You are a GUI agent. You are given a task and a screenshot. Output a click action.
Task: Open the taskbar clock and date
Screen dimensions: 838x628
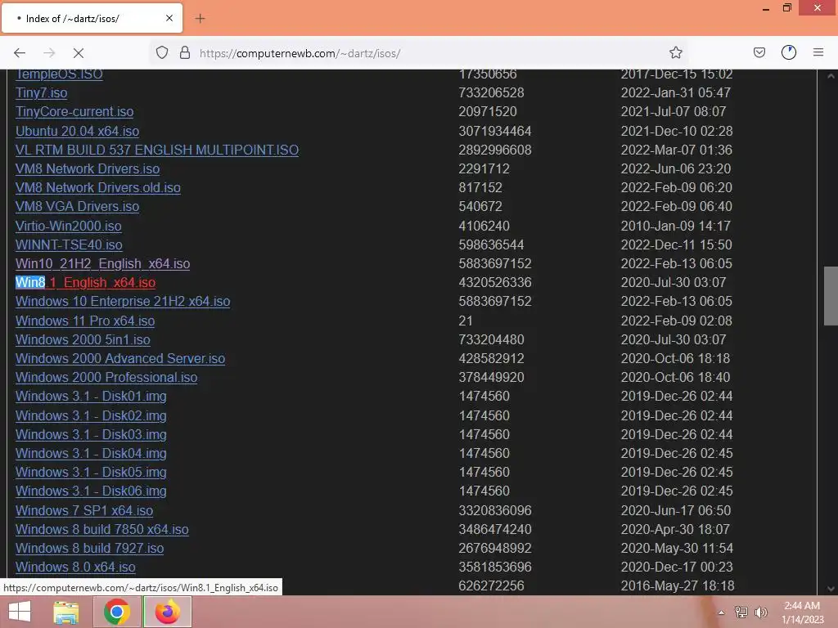tap(803, 612)
